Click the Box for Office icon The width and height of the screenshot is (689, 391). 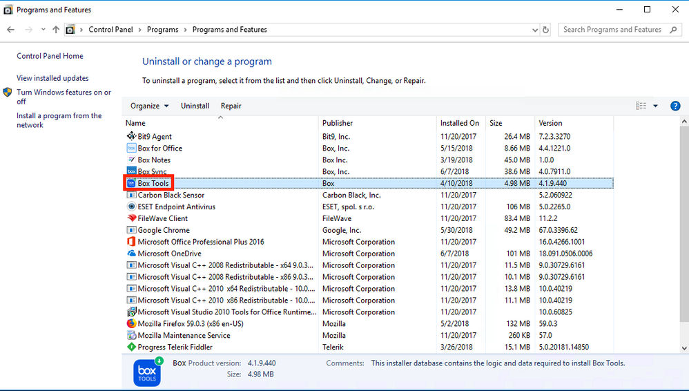pos(131,148)
